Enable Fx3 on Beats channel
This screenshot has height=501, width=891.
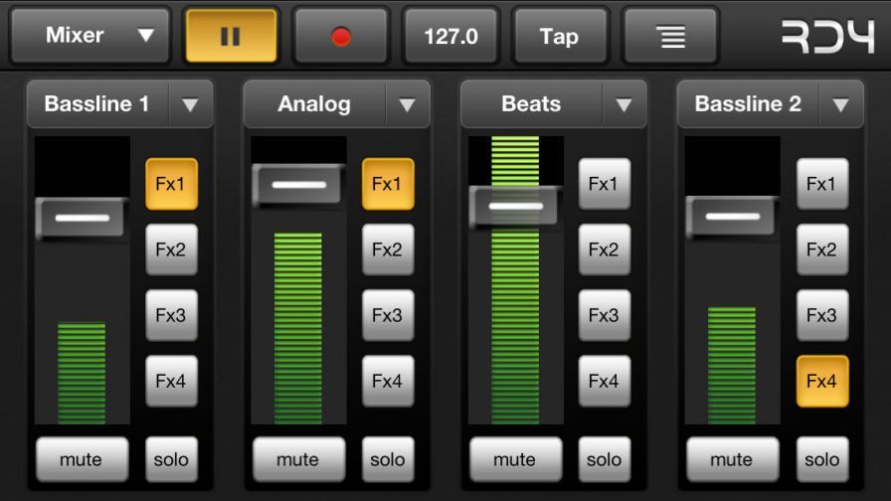pos(605,315)
